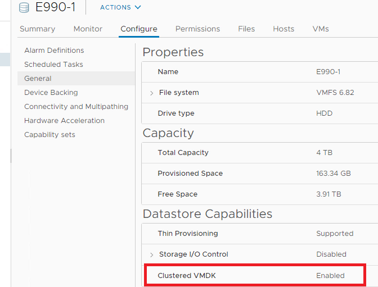Click Storage I/O Control Disabled value
Image resolution: width=378 pixels, height=287 pixels.
(331, 254)
